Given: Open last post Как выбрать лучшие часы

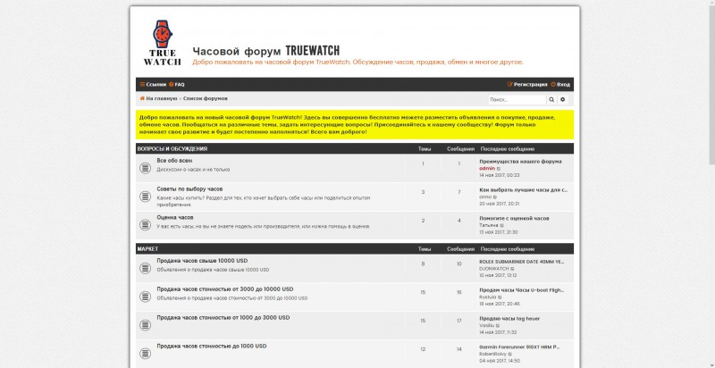Looking at the screenshot, I should [524, 190].
